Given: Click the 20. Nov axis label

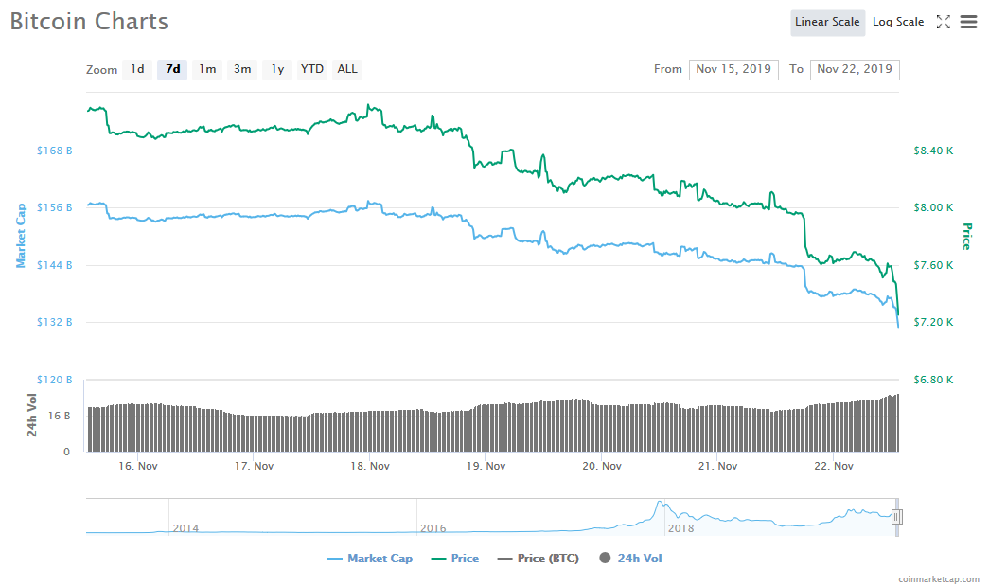Looking at the screenshot, I should [x=602, y=466].
